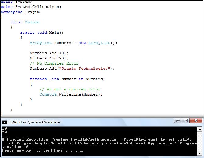
Task: Click the C:\Windows\system32\cmd.exe title text
Action: (34, 122)
